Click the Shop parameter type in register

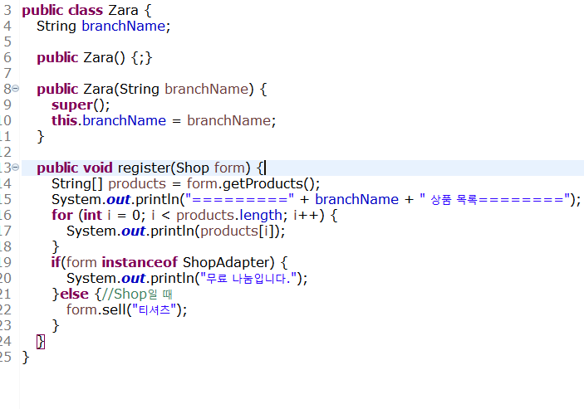coord(193,168)
